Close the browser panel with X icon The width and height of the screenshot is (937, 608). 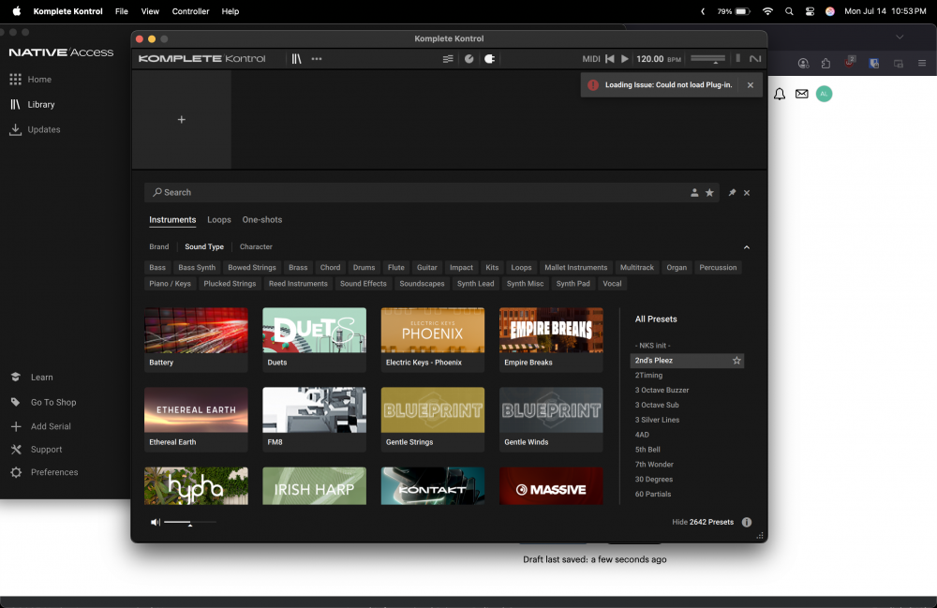pyautogui.click(x=747, y=192)
